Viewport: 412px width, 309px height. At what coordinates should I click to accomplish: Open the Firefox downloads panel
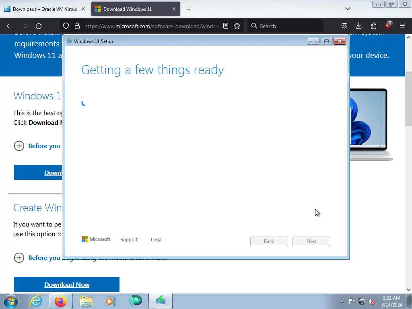pos(358,26)
